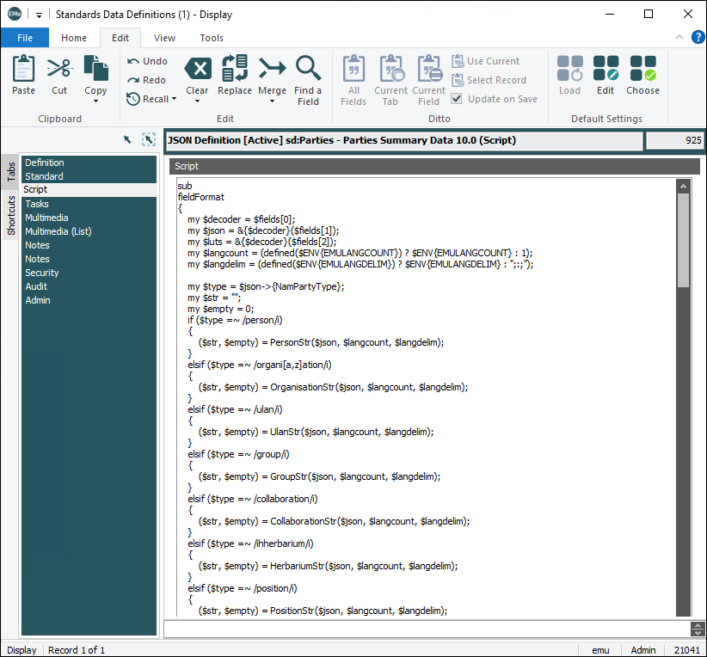This screenshot has width=707, height=657.
Task: Open the Copy dropdown arrow
Action: (95, 101)
